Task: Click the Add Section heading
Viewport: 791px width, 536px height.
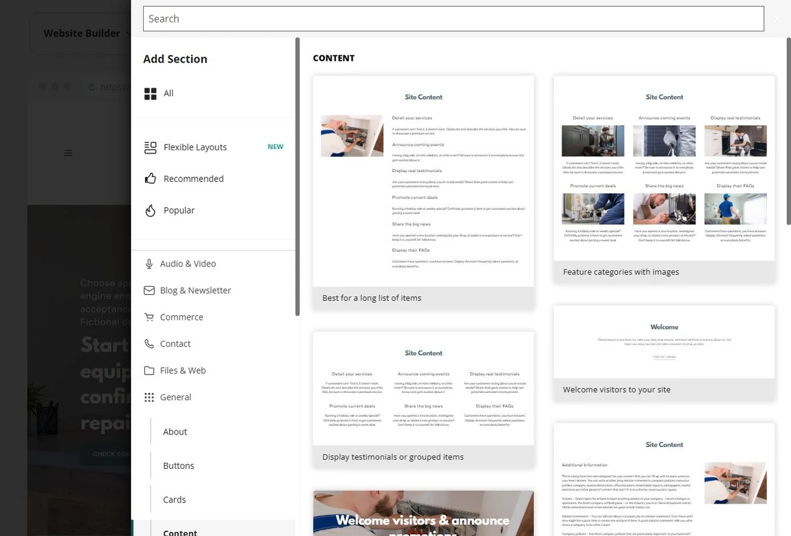Action: click(175, 59)
